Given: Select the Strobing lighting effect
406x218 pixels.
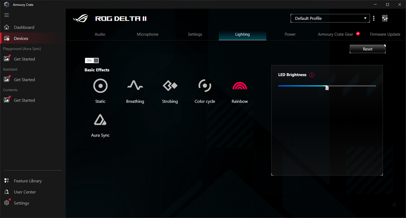Looking at the screenshot, I should tap(170, 91).
